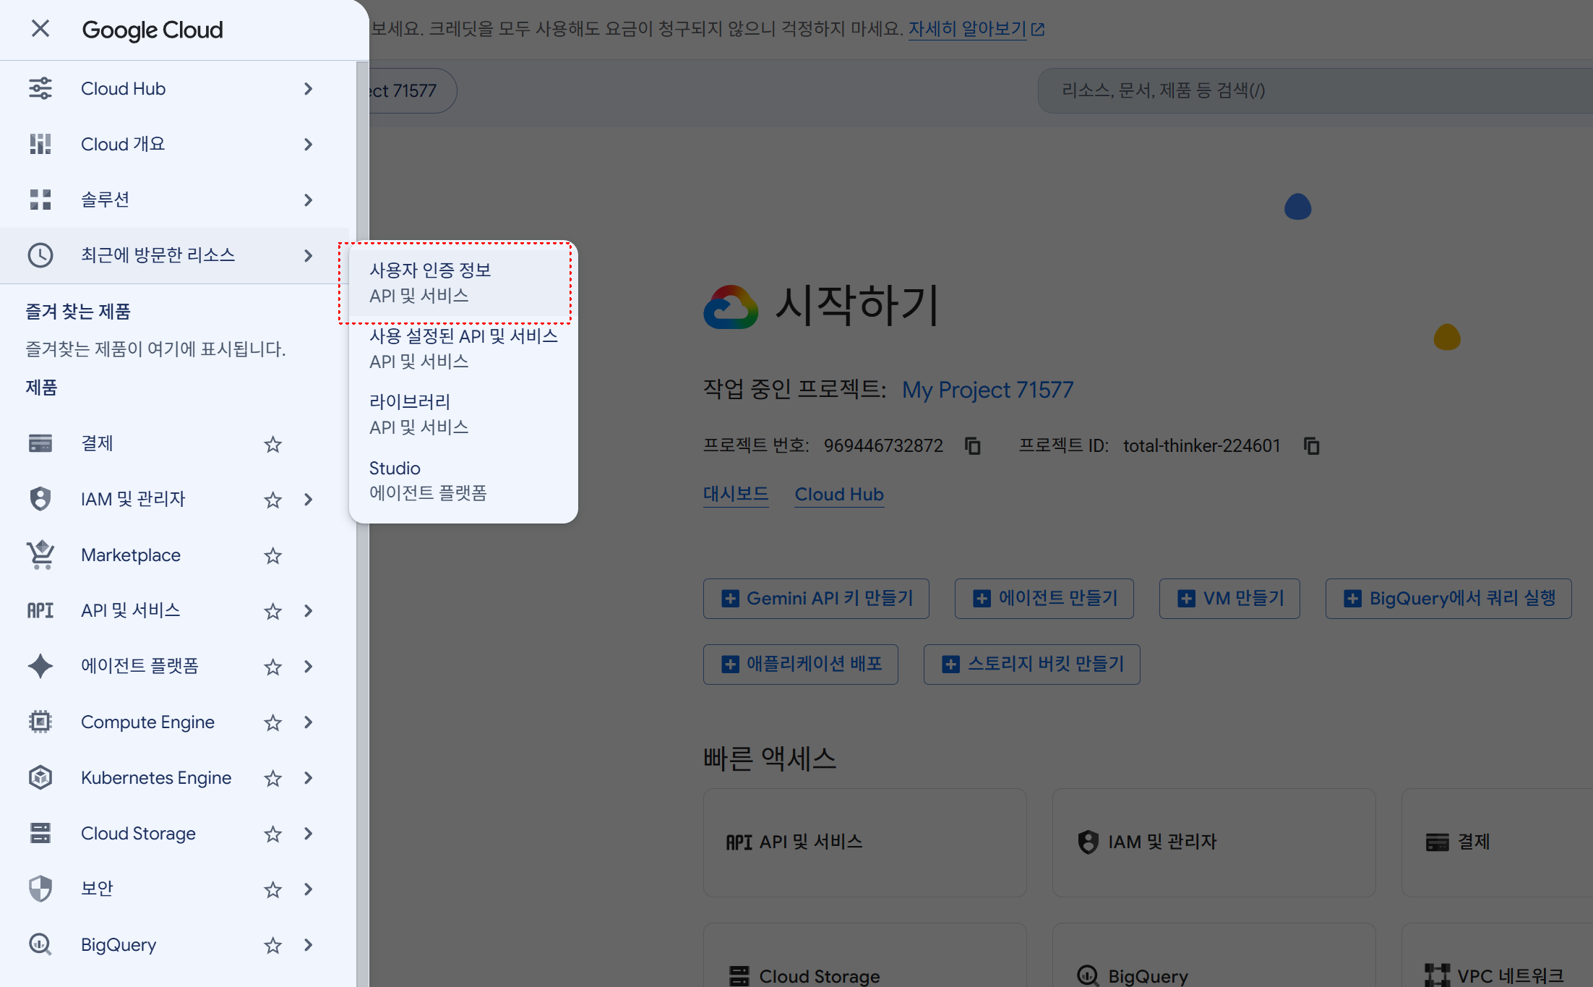Screen dimensions: 1593x987
Task: Favorite API 및 서비스 with its star
Action: (x=272, y=611)
